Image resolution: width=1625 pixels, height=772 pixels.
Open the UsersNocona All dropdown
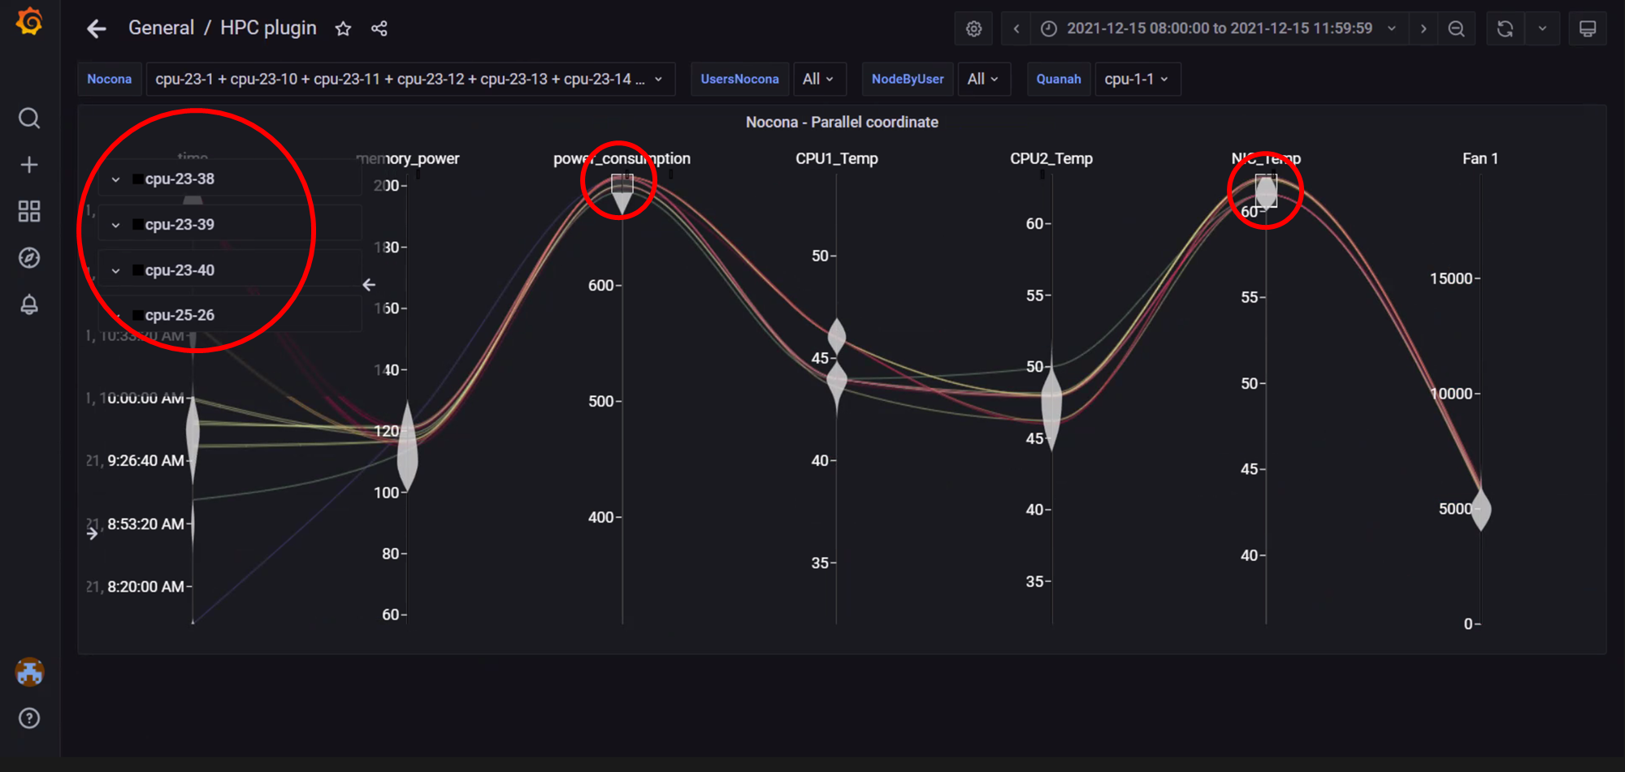[x=819, y=80]
